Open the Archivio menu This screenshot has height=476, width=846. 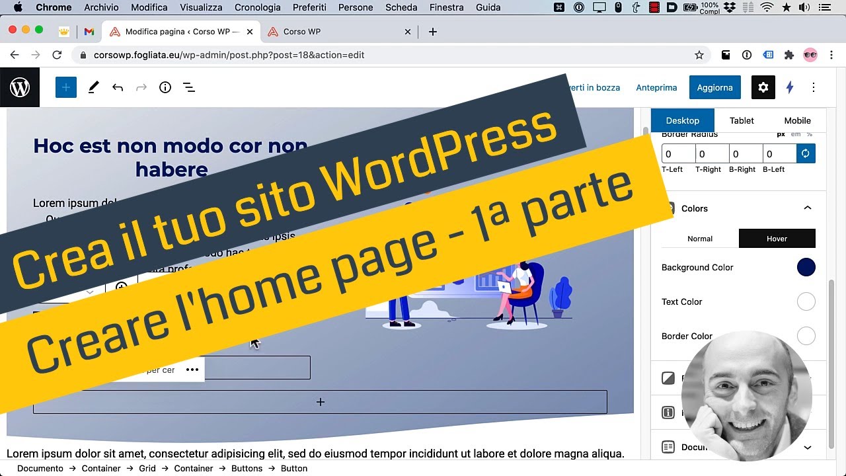point(101,7)
